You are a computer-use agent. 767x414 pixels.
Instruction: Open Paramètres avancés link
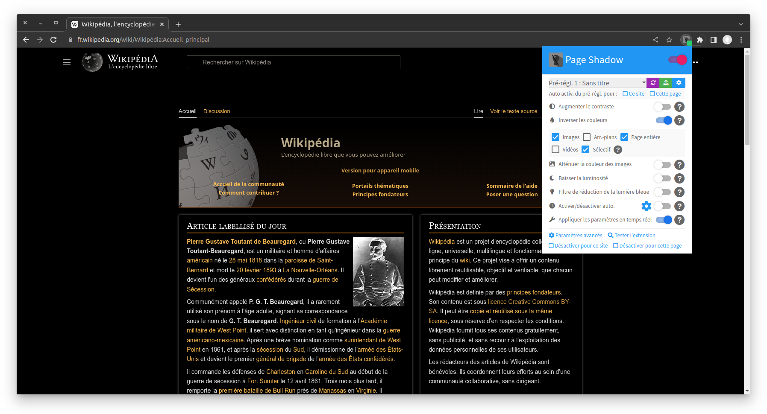click(576, 236)
